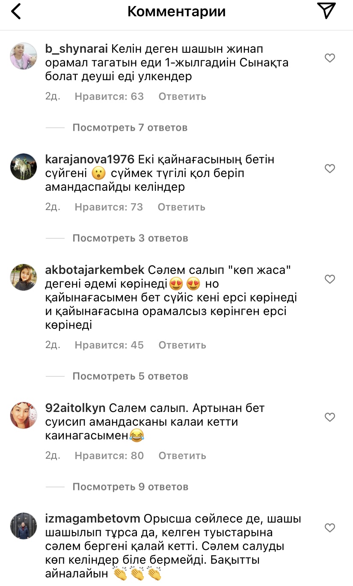
Task: View 80 likes on 92aitolkyn's comment
Action: 109,456
